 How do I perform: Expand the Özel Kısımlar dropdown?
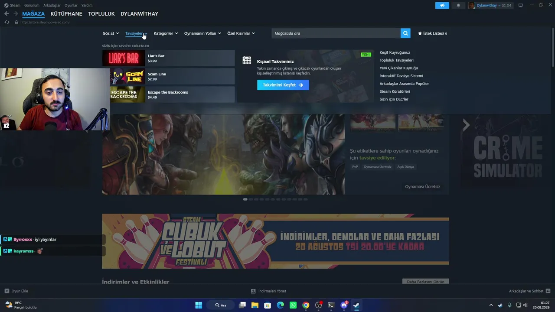(241, 33)
